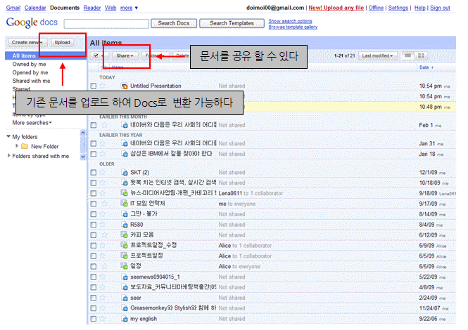This screenshot has height=330, width=468.
Task: Click the Upload button
Action: [63, 42]
